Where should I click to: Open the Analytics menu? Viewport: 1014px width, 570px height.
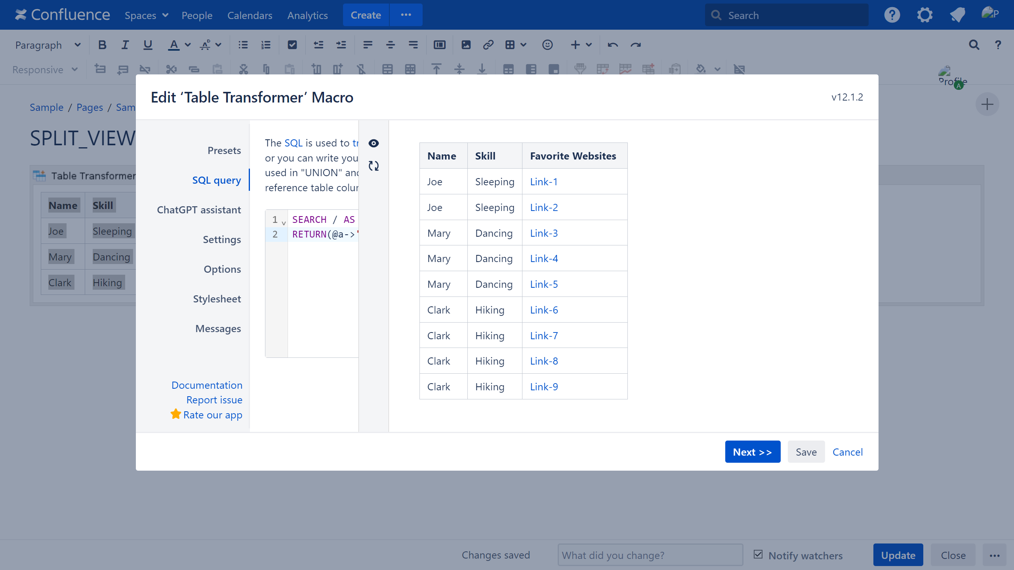pyautogui.click(x=307, y=15)
